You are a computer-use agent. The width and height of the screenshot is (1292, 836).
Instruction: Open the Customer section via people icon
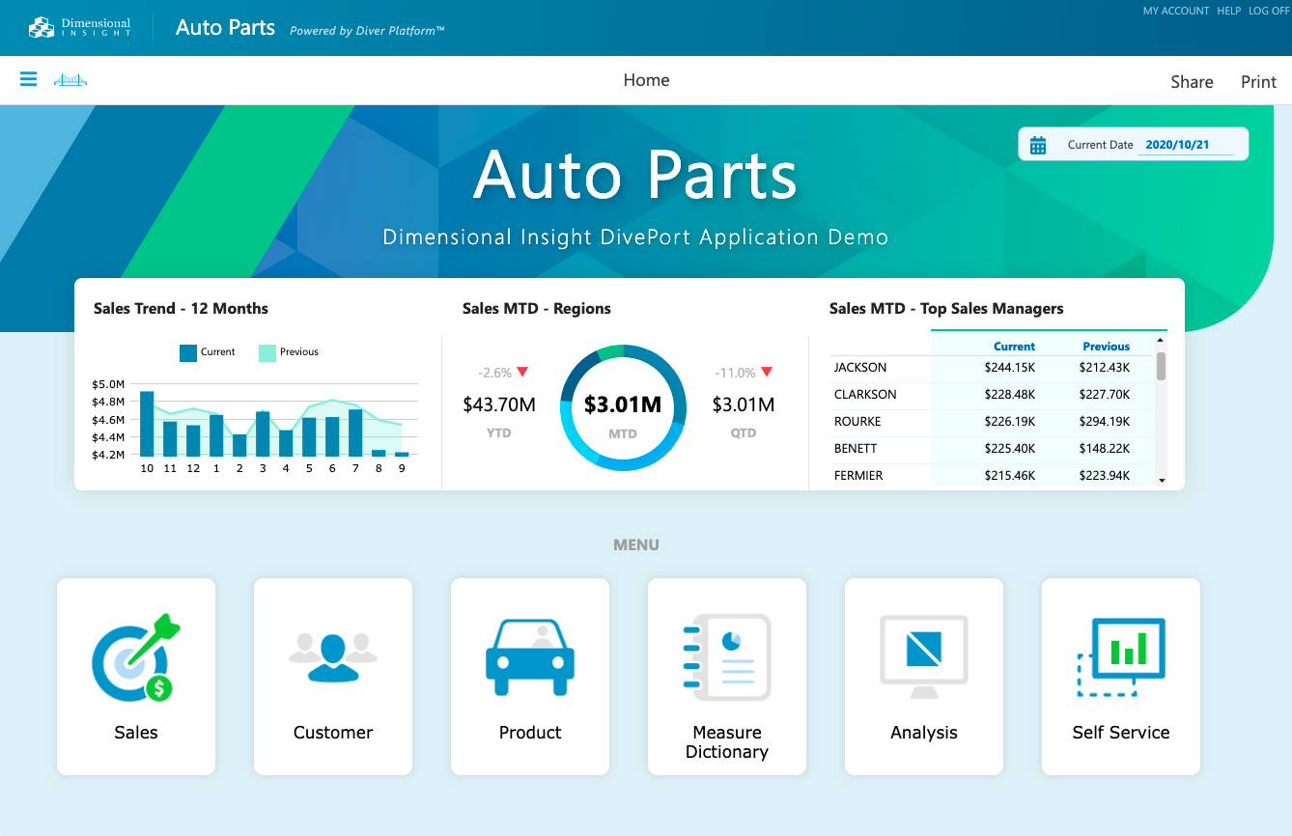click(332, 657)
